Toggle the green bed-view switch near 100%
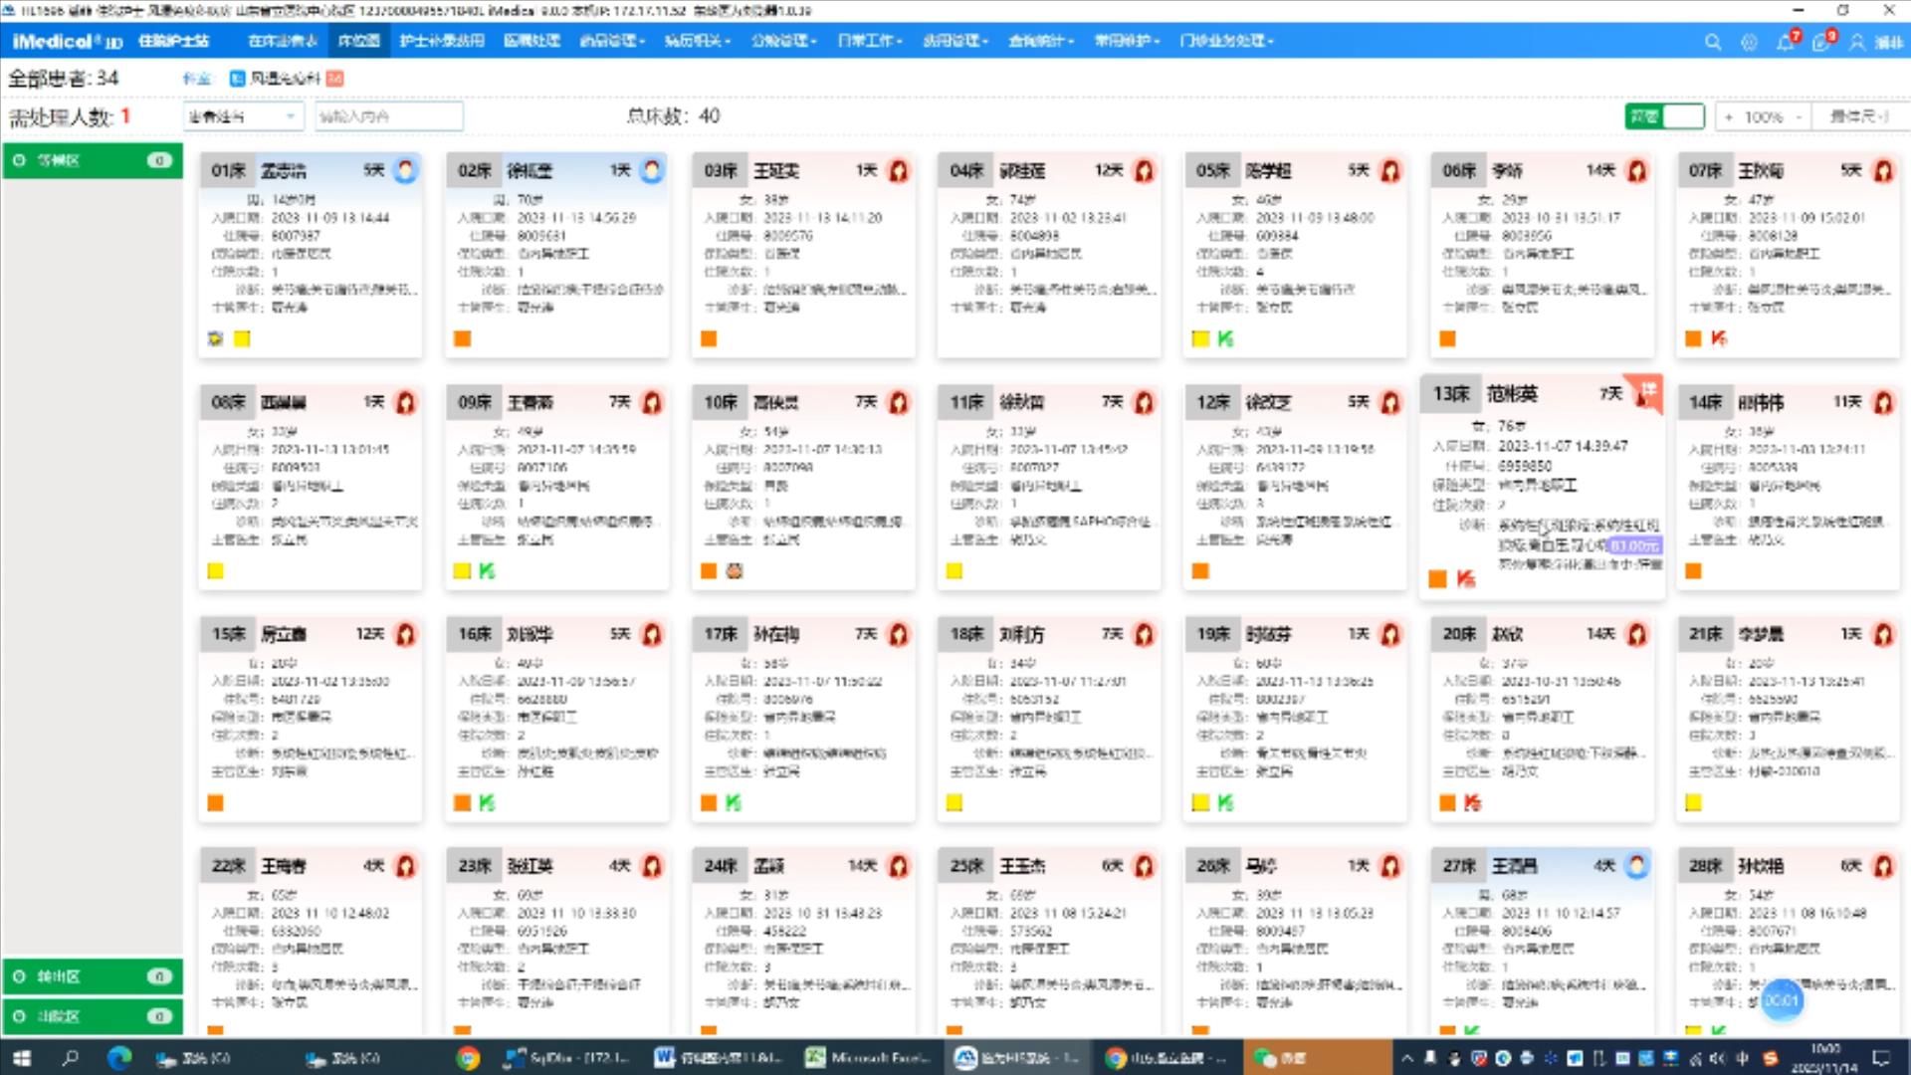This screenshot has height=1075, width=1911. (x=1664, y=116)
